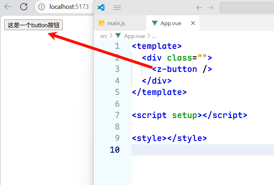Go forward in VS Code navigation
The width and height of the screenshot is (274, 185).
211,7
